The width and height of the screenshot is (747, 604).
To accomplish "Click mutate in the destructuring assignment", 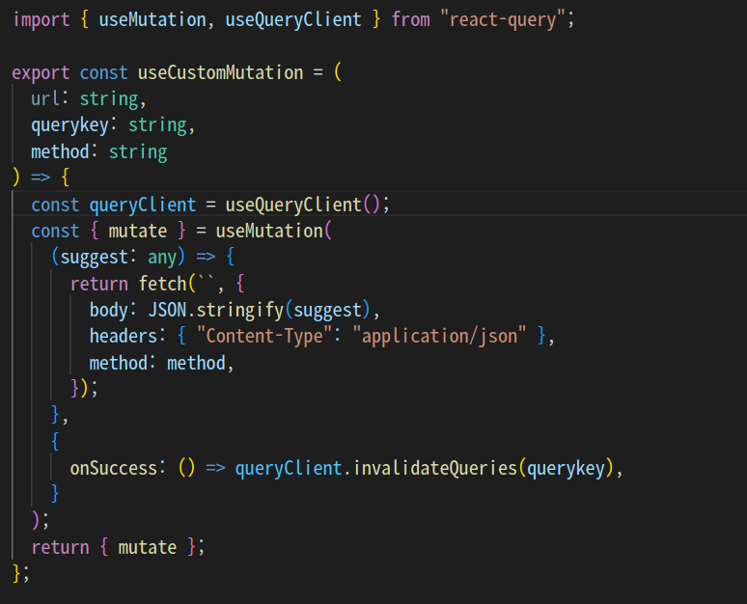I will coord(138,231).
